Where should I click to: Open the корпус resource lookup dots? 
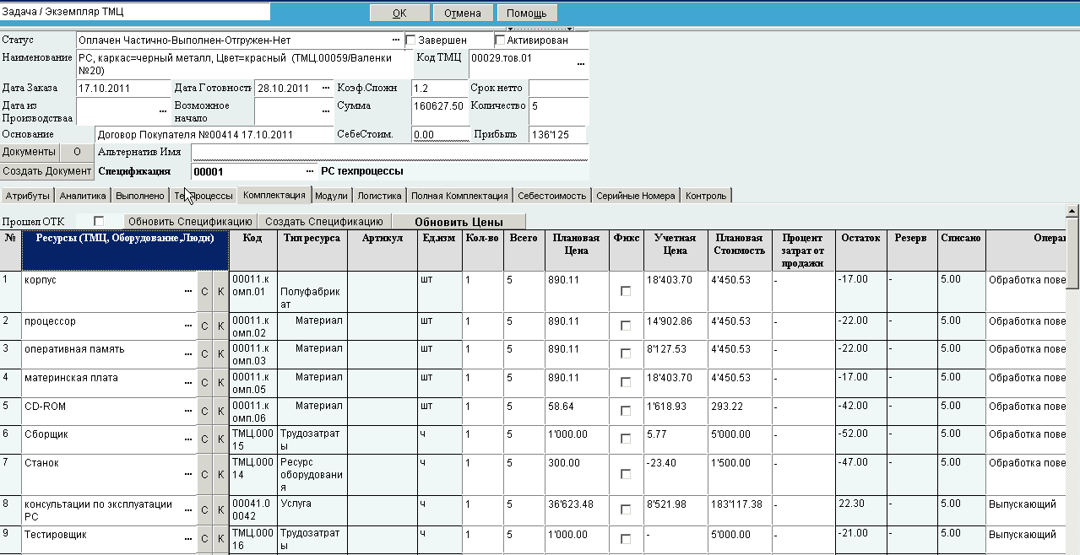point(188,291)
